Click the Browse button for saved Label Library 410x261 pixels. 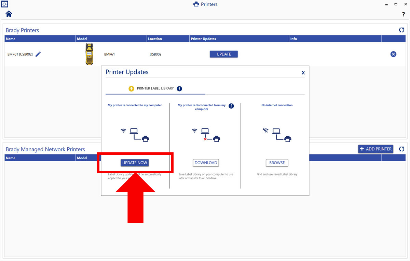pyautogui.click(x=277, y=163)
